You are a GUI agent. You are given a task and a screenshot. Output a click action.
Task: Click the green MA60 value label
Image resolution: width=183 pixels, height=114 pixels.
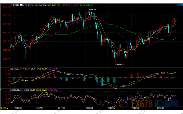tap(87, 5)
